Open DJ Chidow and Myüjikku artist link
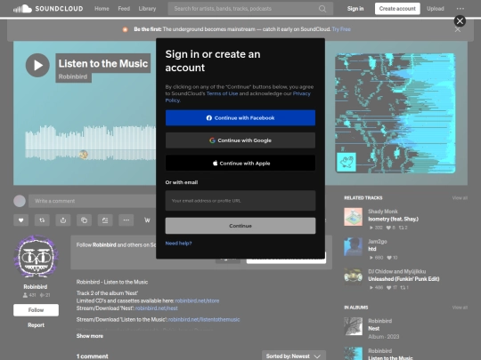481x360 pixels. [x=397, y=271]
